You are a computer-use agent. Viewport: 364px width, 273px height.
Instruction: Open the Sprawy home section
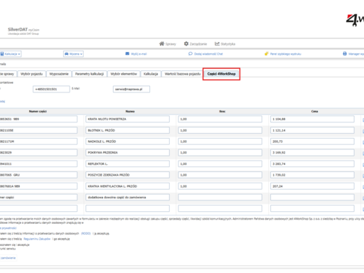pos(168,44)
